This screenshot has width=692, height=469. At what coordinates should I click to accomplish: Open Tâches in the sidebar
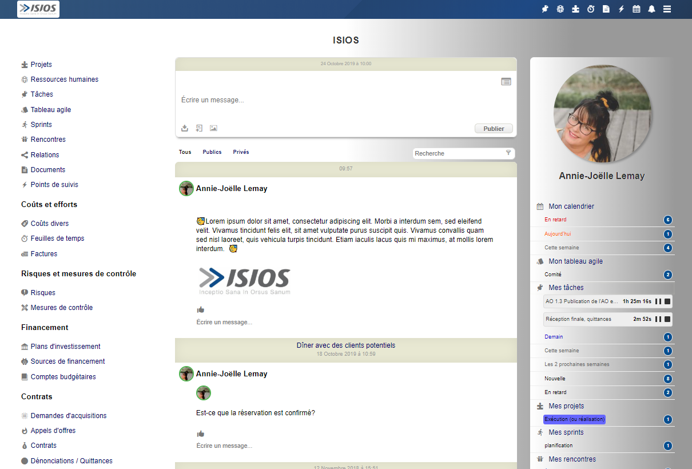[42, 94]
